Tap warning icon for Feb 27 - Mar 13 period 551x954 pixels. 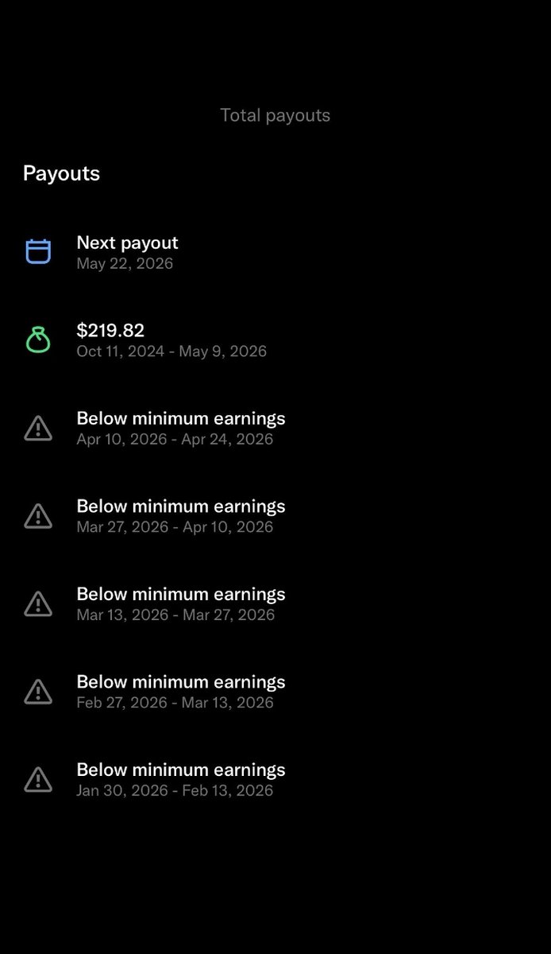pyautogui.click(x=38, y=692)
